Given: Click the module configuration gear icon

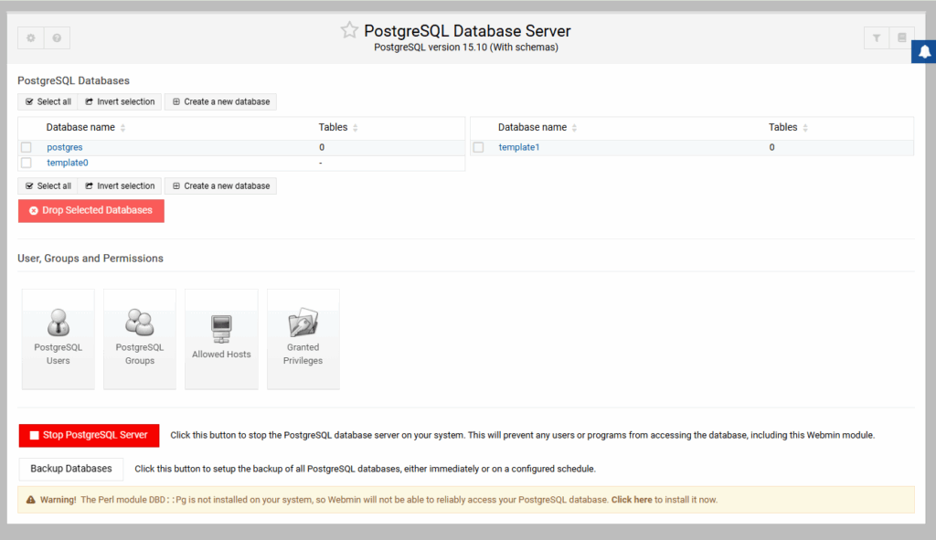Looking at the screenshot, I should point(31,37).
